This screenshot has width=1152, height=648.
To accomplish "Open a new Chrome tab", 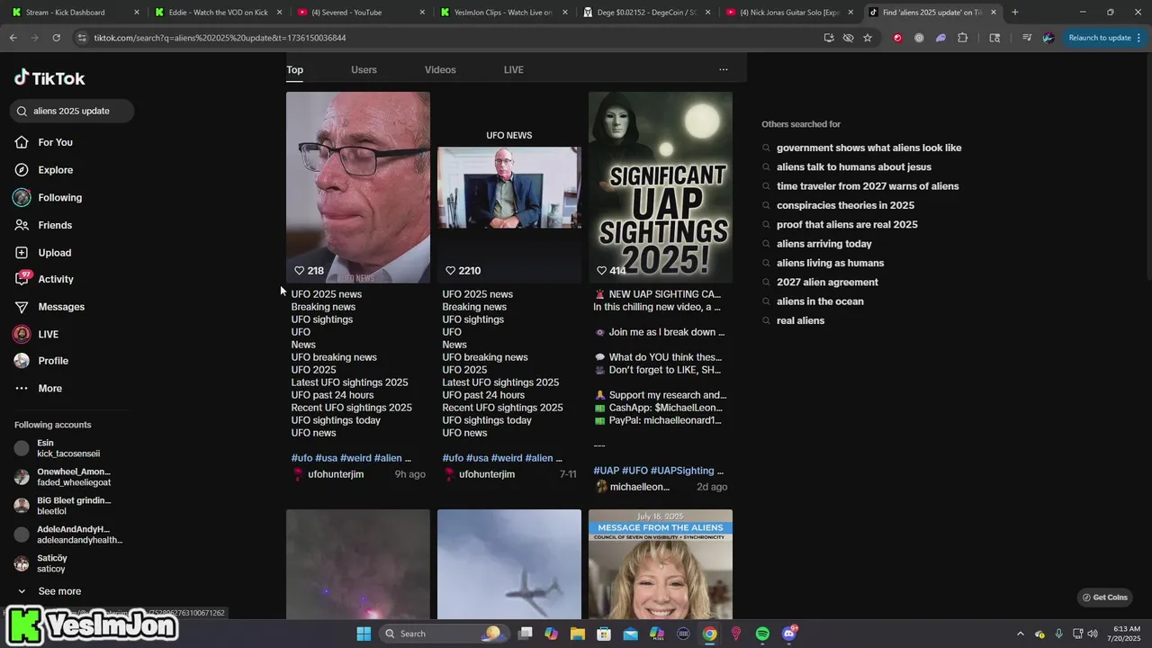I will point(1014,13).
